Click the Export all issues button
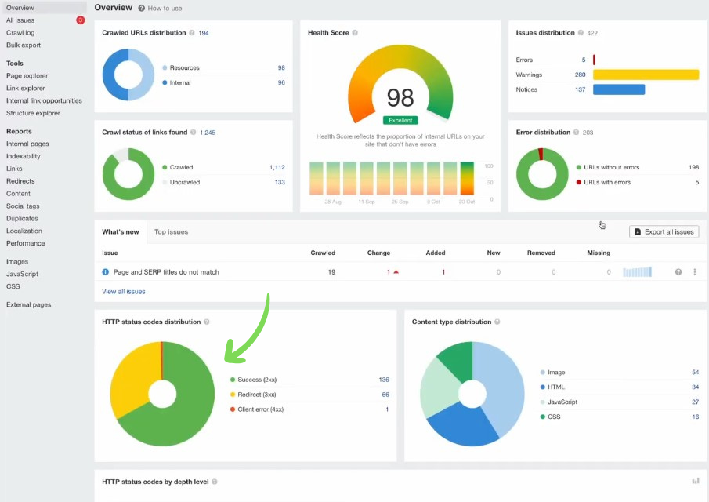709x502 pixels. [x=664, y=232]
